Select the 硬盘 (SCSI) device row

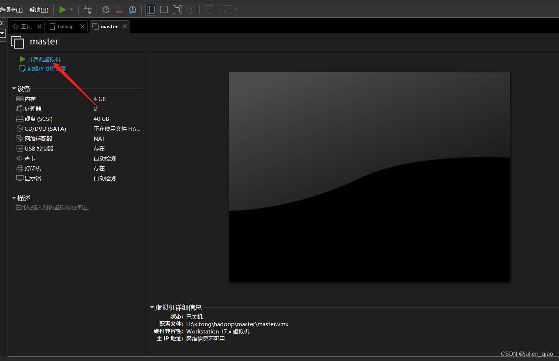(x=79, y=119)
